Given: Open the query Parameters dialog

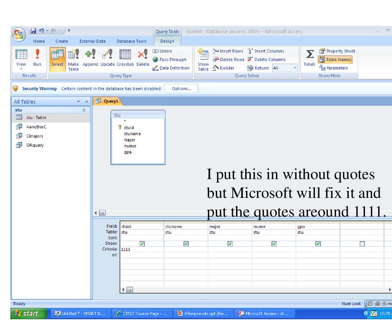Looking at the screenshot, I should pos(333,68).
